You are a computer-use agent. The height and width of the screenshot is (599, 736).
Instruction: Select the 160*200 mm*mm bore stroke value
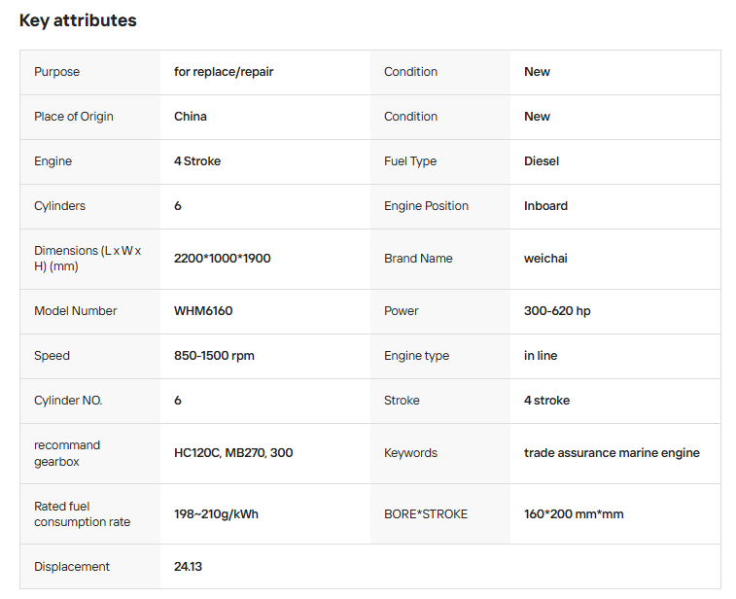coord(574,514)
